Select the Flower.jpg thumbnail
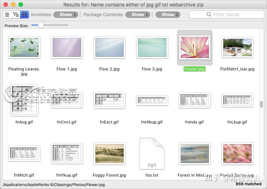Screen dimensions: 267x189 click(x=195, y=47)
